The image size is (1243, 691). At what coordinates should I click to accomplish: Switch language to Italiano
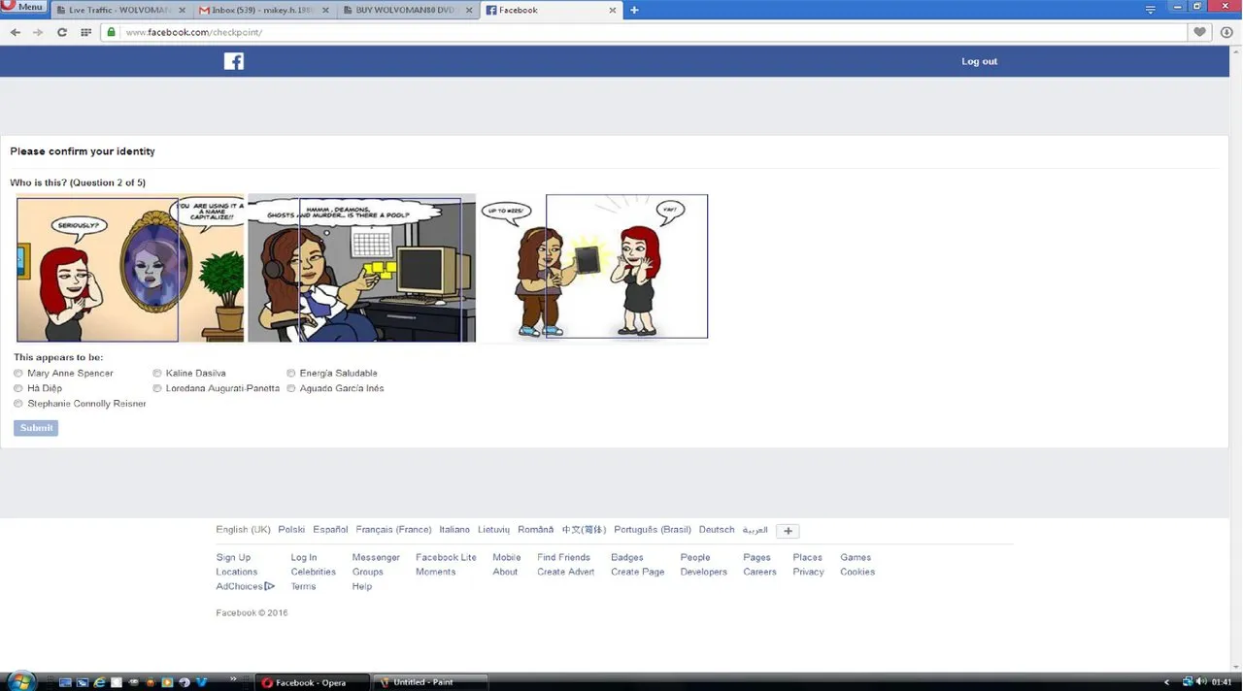454,530
